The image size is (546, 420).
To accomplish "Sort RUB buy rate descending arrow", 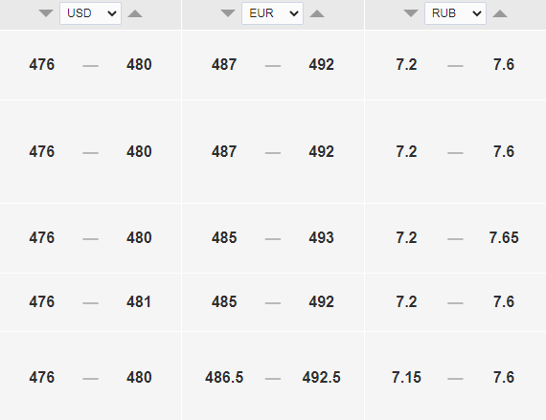I will [x=411, y=13].
